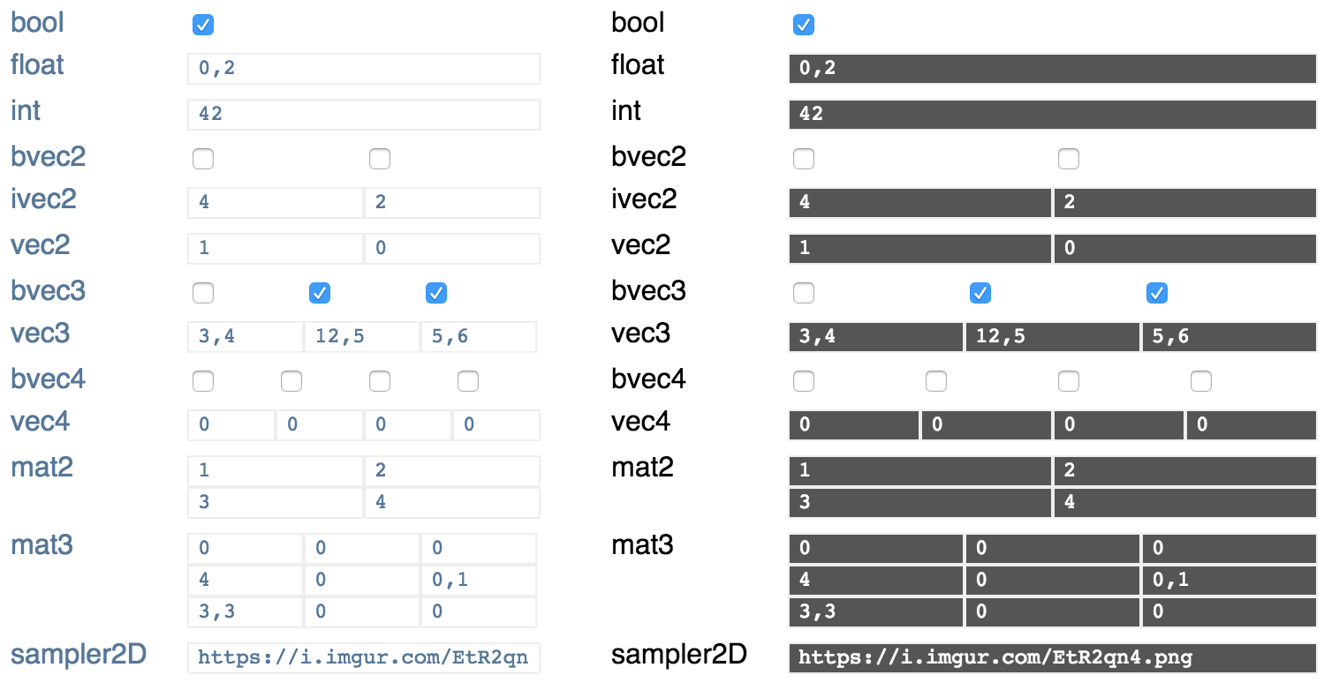Focus the dark int field containing 42
Viewport: 1339px width, 690px height.
[x=1052, y=115]
